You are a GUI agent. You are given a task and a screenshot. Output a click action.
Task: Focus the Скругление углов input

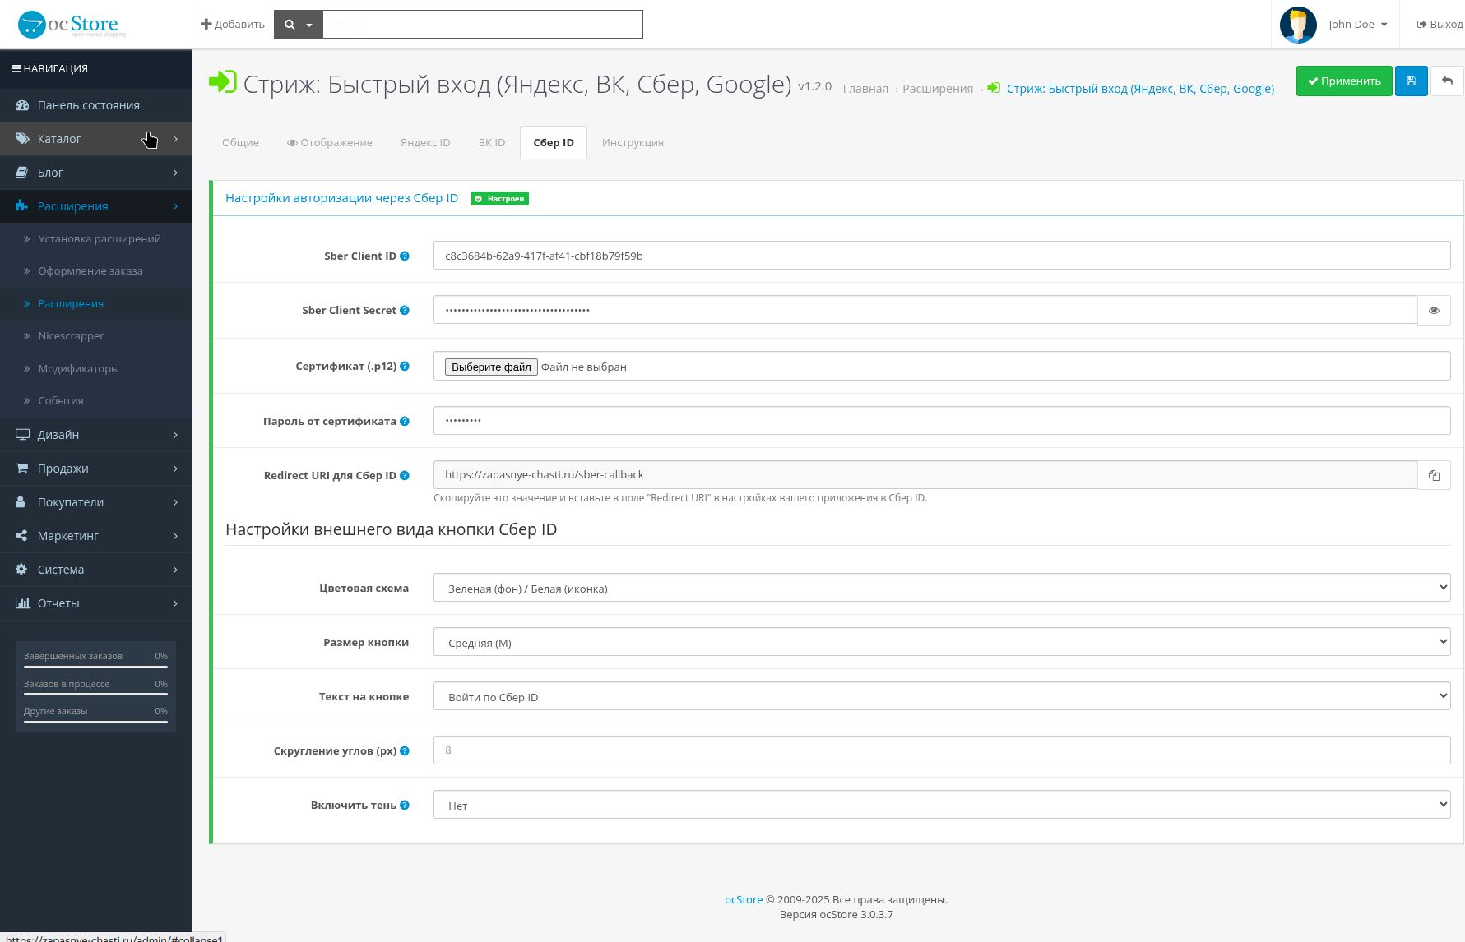point(942,750)
